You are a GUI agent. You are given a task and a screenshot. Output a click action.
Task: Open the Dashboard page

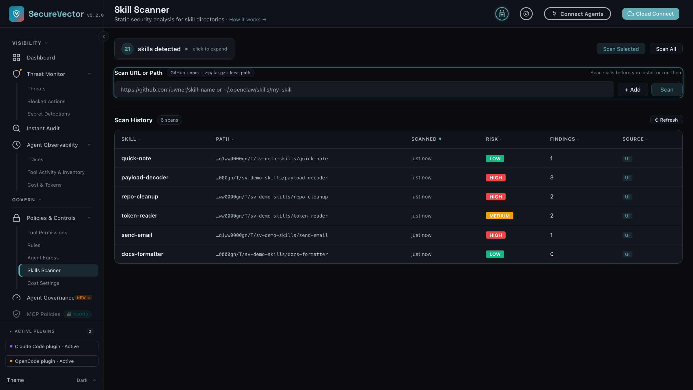[41, 57]
